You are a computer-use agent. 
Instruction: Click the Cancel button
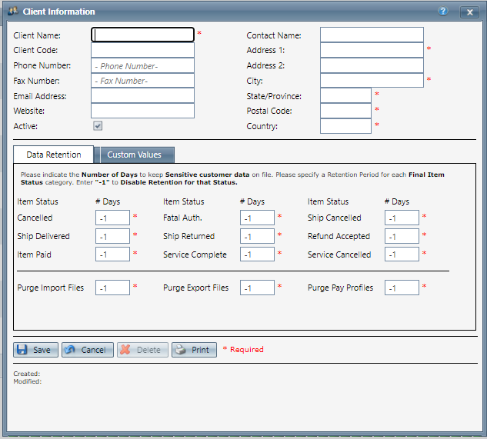pos(88,350)
